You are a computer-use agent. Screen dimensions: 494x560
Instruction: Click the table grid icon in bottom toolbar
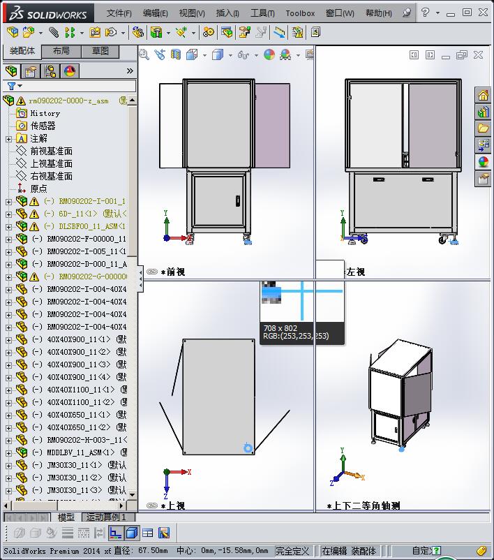[x=147, y=533]
